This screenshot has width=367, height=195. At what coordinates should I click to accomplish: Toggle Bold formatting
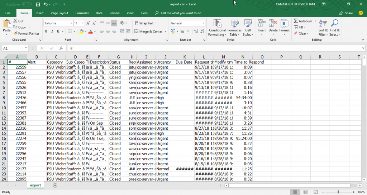(x=46, y=31)
